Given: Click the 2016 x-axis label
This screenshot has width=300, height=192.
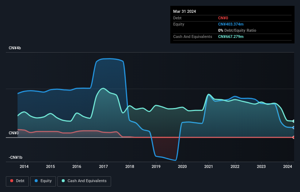Looking at the screenshot, I should pyautogui.click(x=77, y=166).
